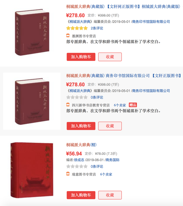
Task: Open the 2条评论 reviews link
Action: coord(97,28)
